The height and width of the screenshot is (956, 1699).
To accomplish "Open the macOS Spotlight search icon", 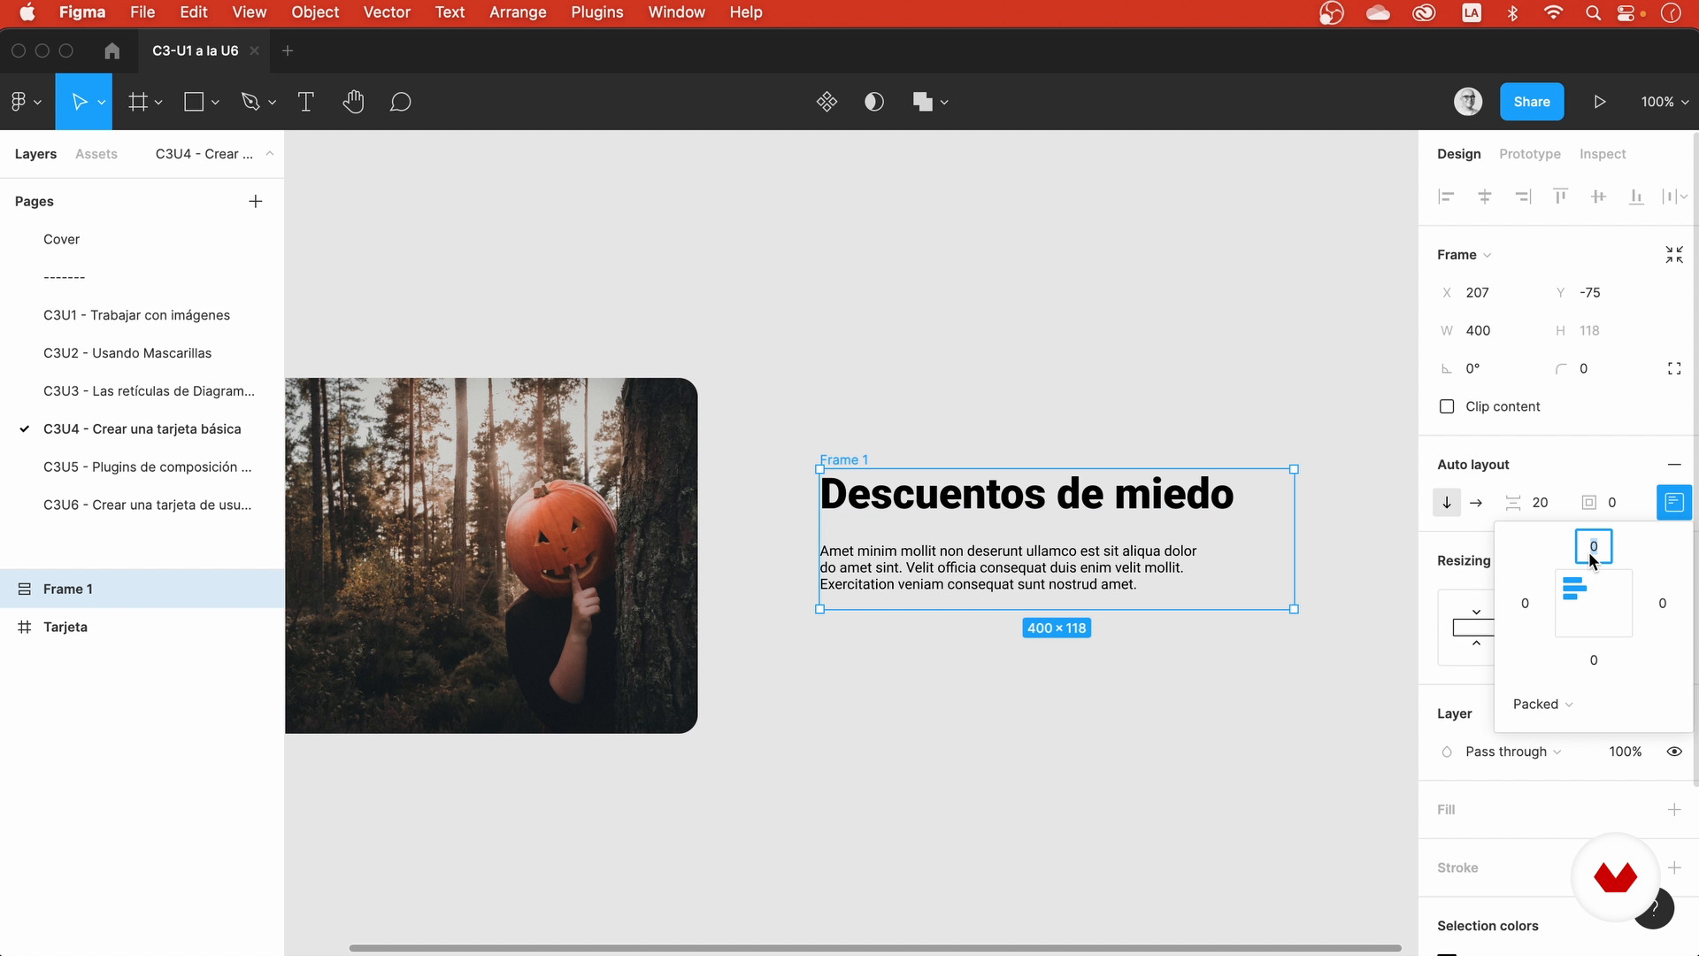I will point(1593,12).
